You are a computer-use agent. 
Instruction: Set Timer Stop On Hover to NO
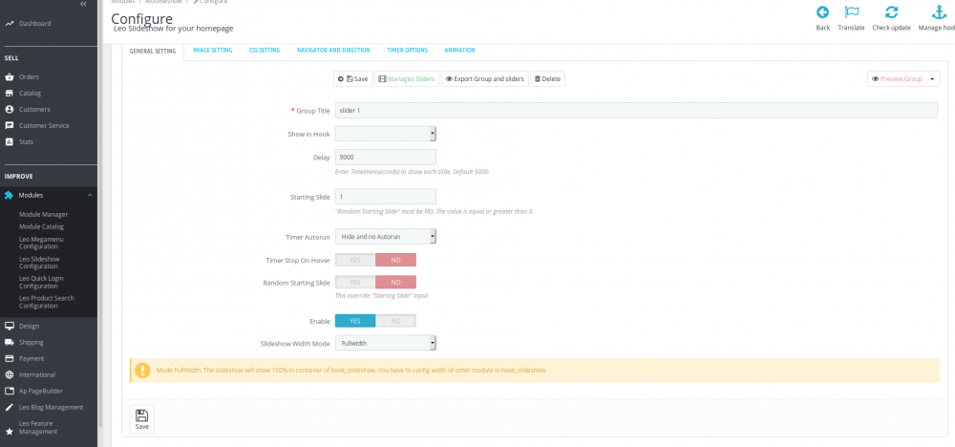pyautogui.click(x=396, y=260)
